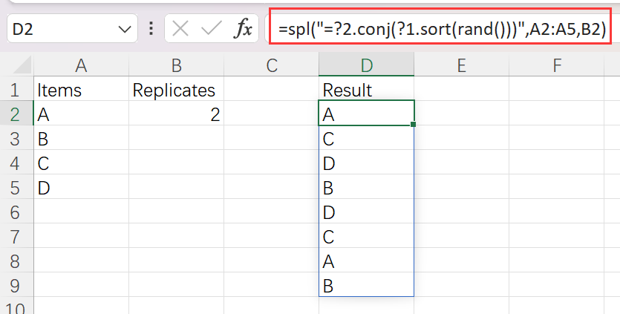Screen dimensions: 620x314
Task: Confirm the entry with the checkmark icon
Action: [211, 30]
